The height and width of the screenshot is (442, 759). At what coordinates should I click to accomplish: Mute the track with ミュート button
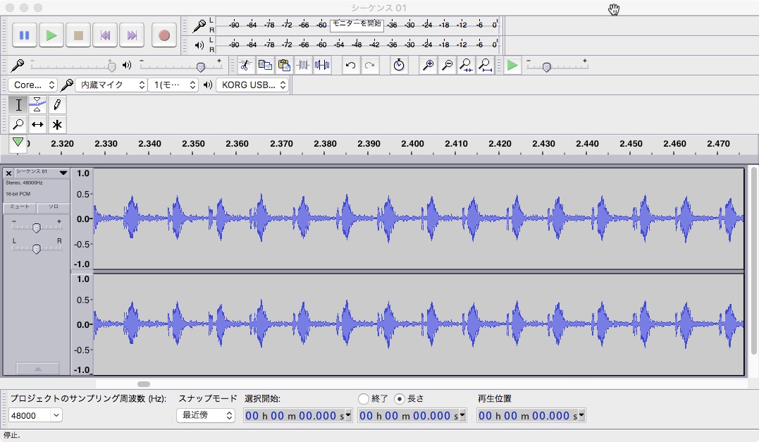coord(20,207)
